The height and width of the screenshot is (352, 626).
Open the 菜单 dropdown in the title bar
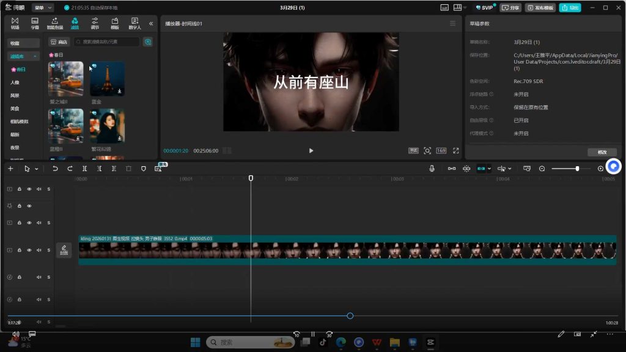point(42,8)
